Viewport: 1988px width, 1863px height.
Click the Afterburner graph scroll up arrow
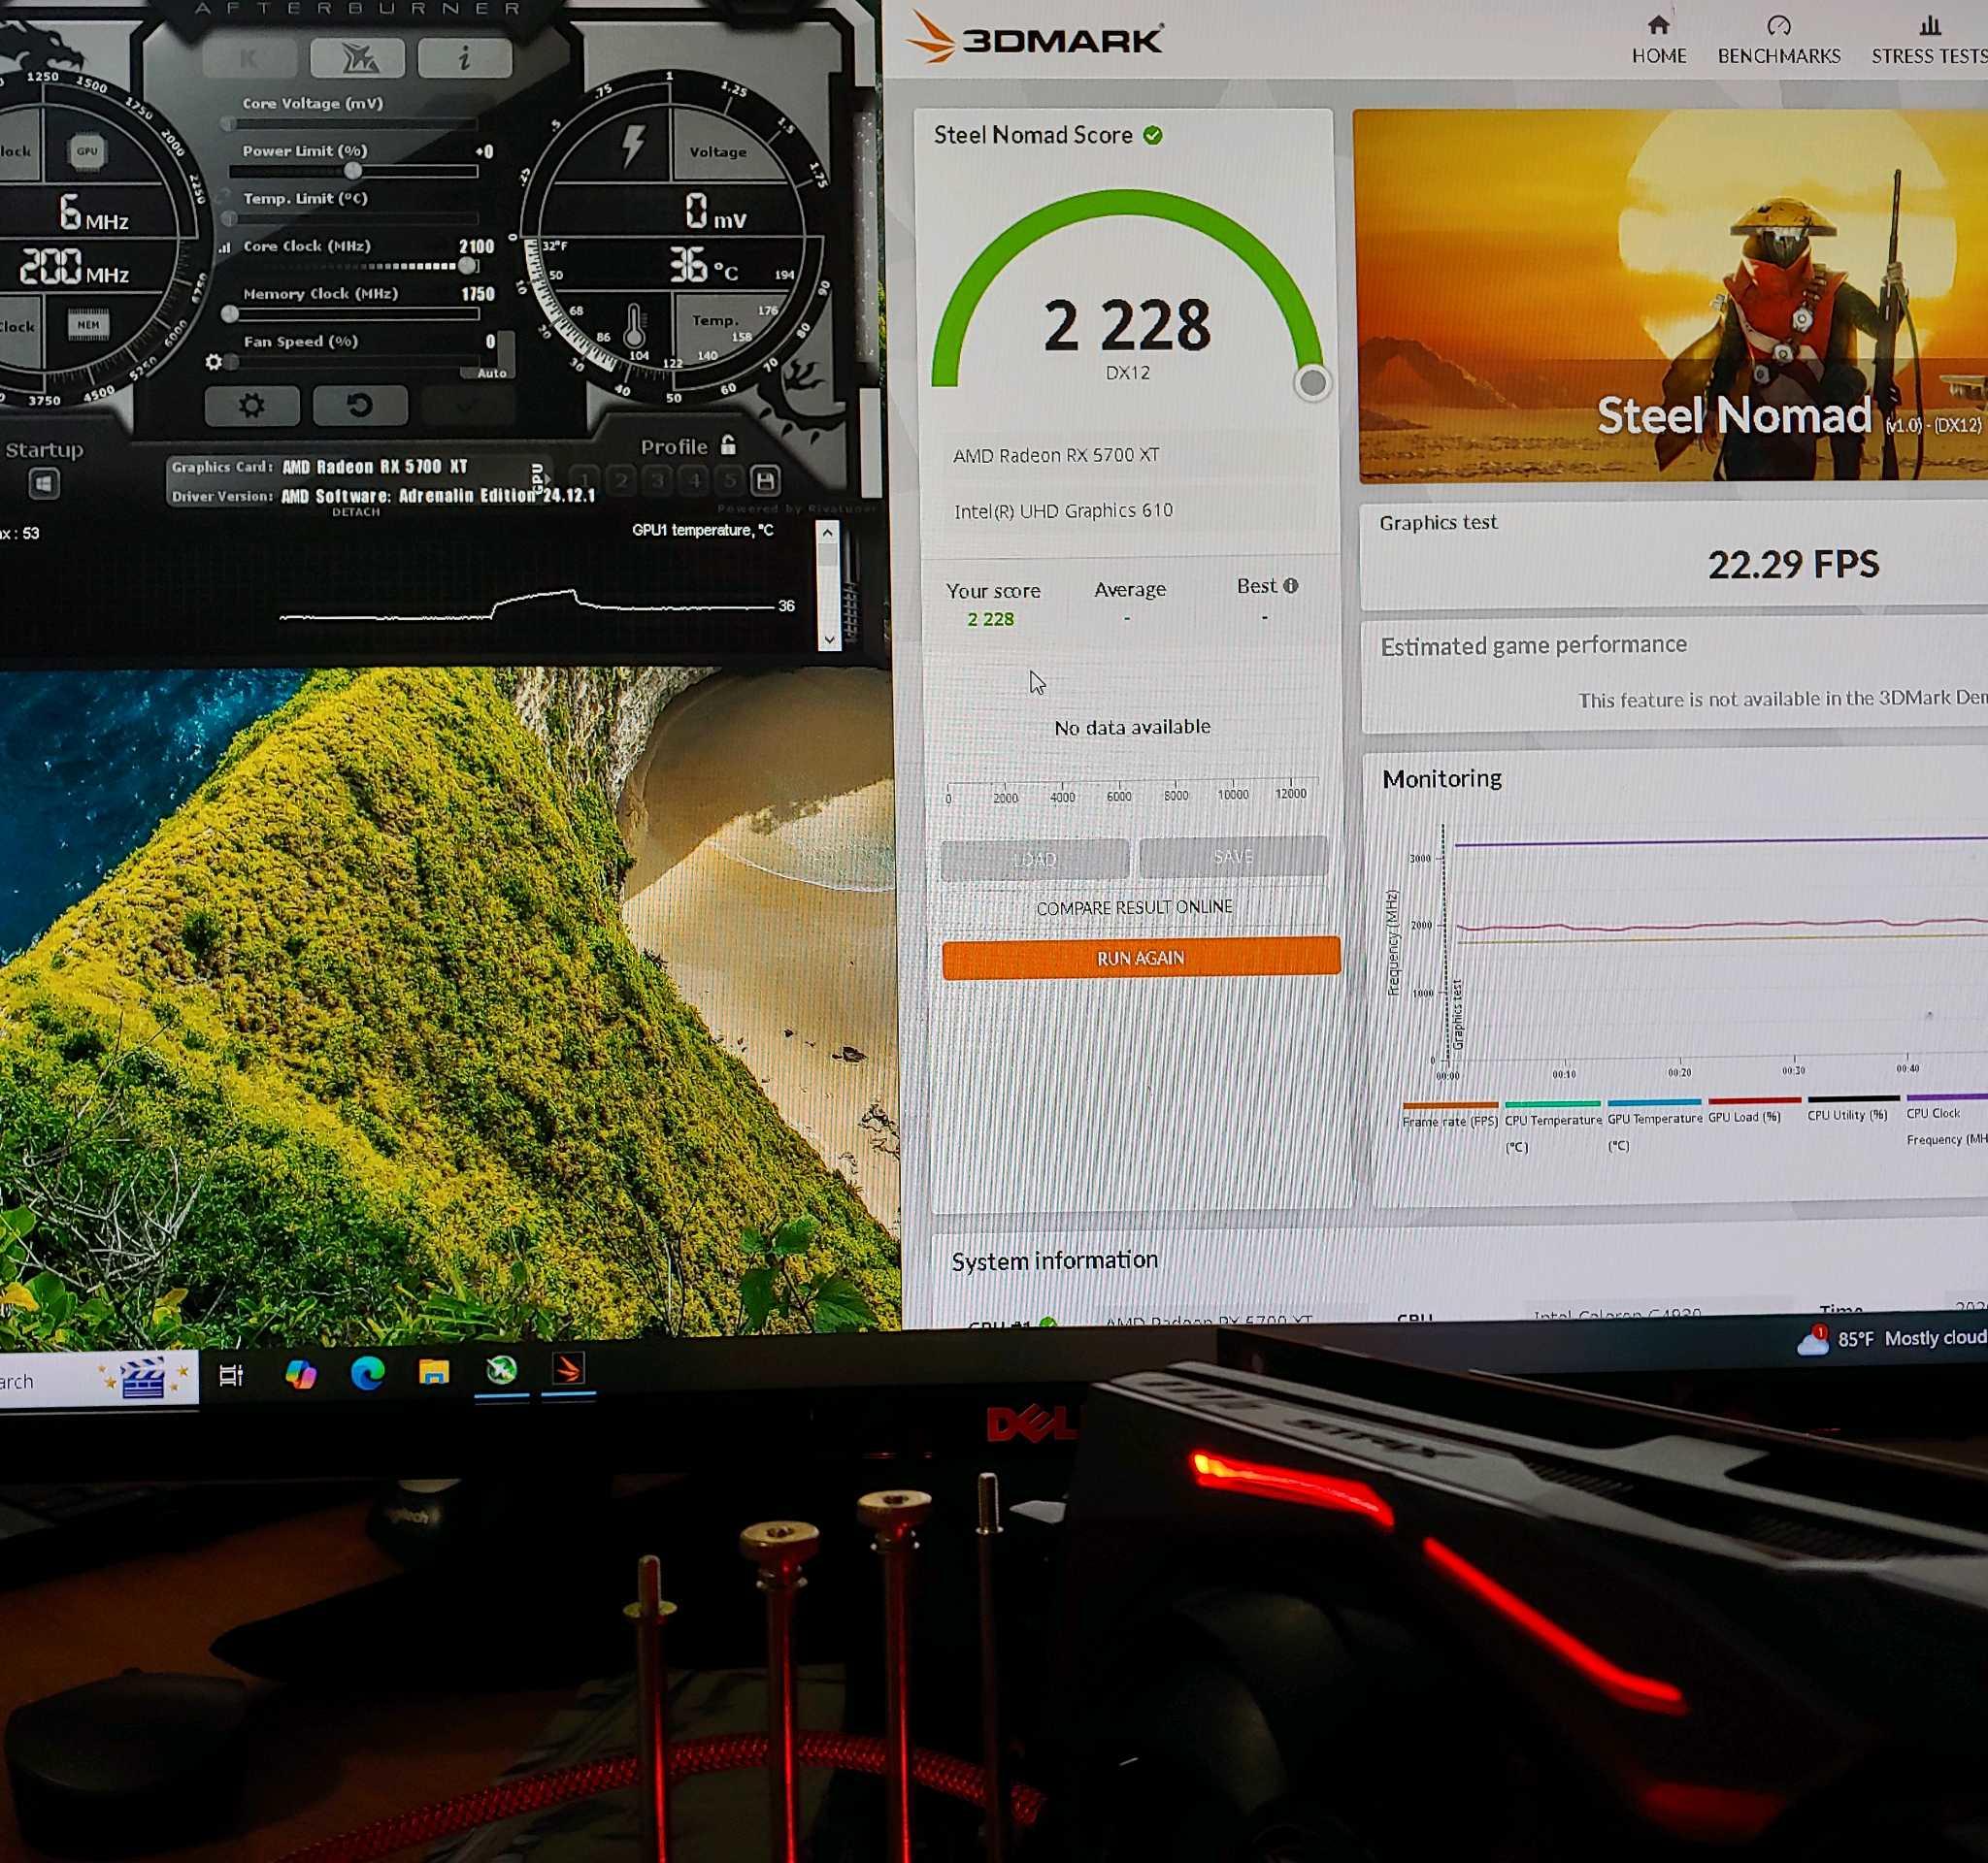tap(827, 534)
